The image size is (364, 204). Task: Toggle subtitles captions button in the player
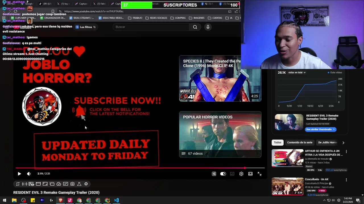pyautogui.click(x=232, y=174)
